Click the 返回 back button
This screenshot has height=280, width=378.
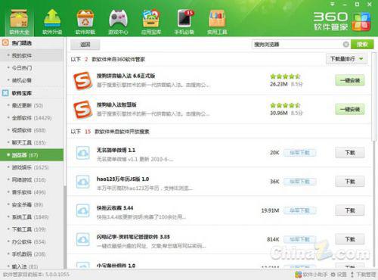[85, 45]
